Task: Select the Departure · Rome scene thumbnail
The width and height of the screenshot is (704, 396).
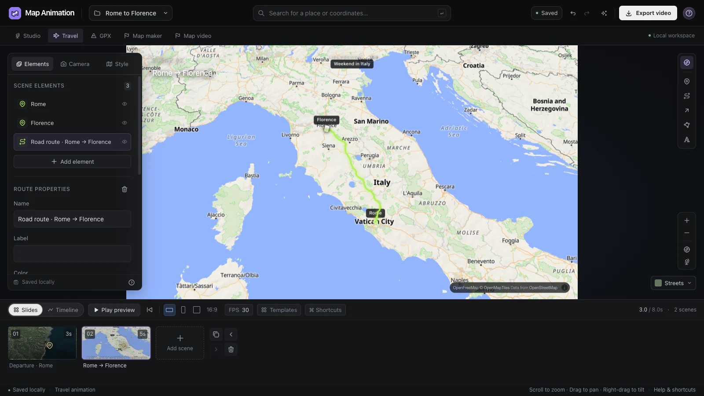Action: click(42, 343)
